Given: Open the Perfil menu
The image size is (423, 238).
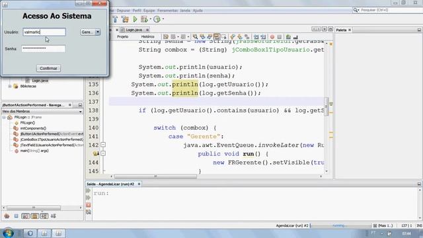Looking at the screenshot, I should pos(137,11).
